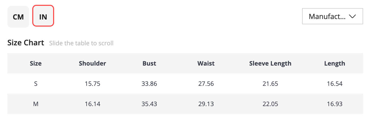Select the S size row label
This screenshot has width=372, height=120.
pyautogui.click(x=36, y=84)
